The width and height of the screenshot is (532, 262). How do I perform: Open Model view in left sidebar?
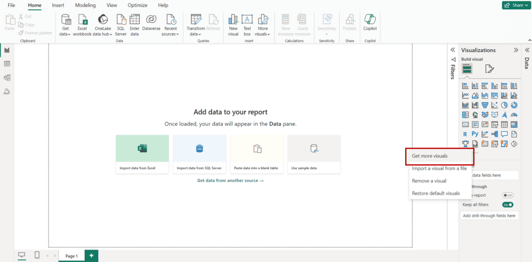(x=7, y=78)
